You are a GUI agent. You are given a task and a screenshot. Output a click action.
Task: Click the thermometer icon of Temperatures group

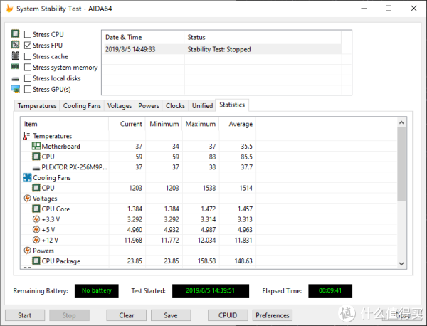[26, 136]
